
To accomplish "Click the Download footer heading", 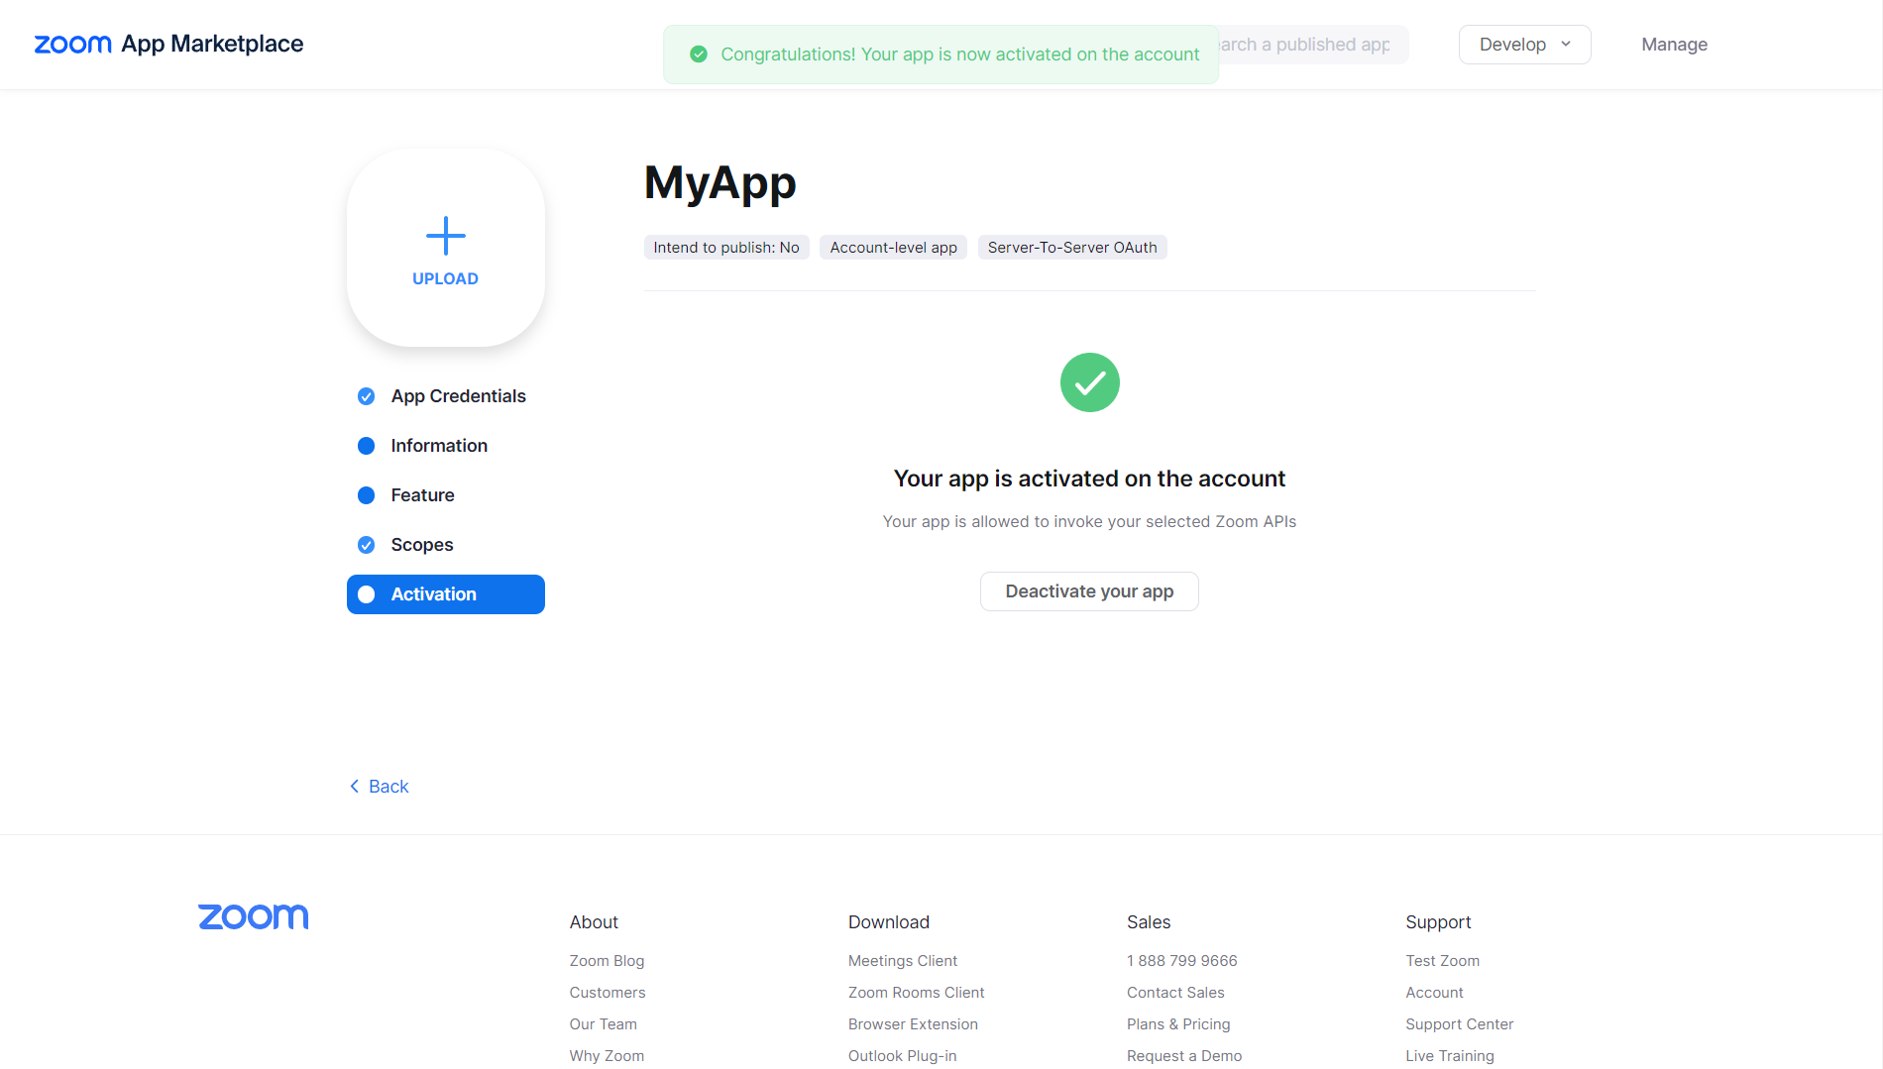I will pos(889,922).
